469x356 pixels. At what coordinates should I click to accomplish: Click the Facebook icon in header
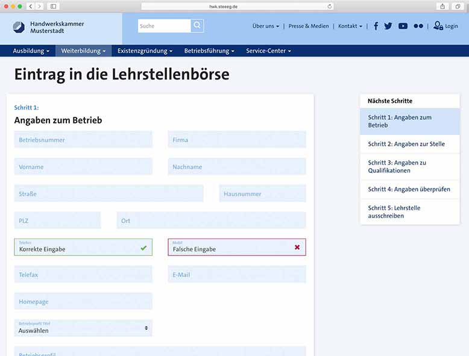coord(376,26)
